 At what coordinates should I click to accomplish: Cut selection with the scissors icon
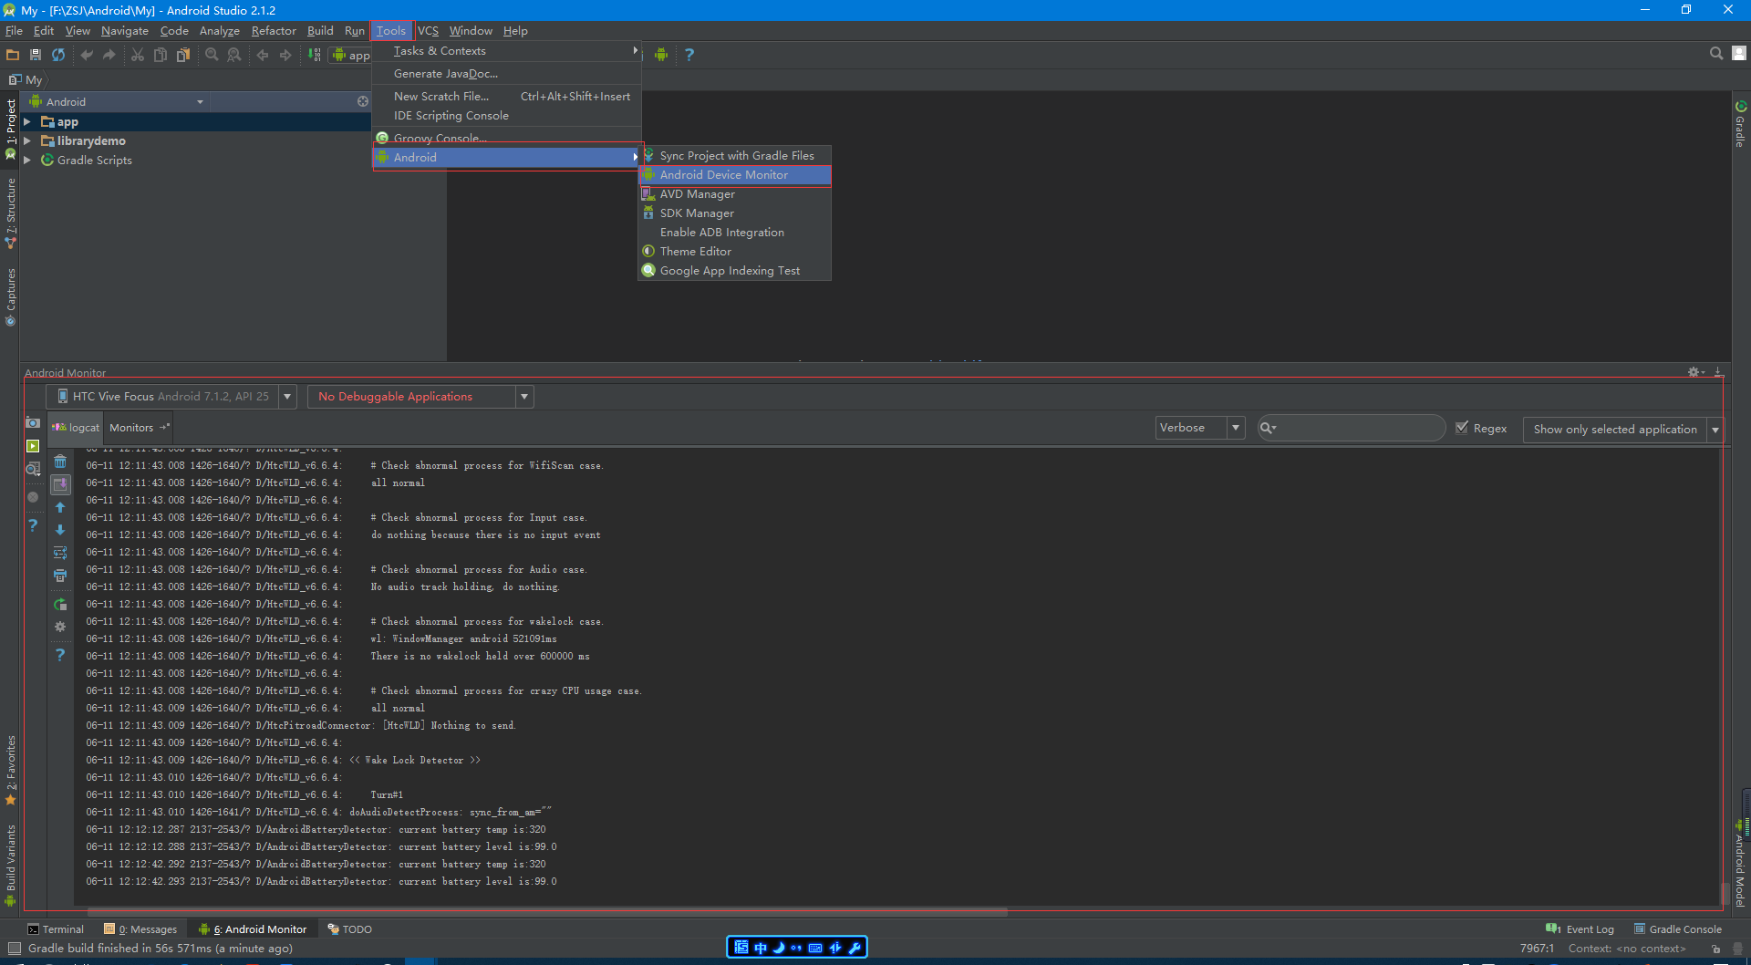[x=138, y=55]
